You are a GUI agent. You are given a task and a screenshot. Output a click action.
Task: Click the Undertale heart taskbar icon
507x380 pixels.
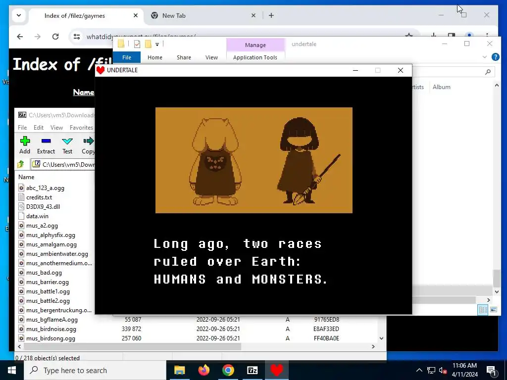pyautogui.click(x=277, y=370)
